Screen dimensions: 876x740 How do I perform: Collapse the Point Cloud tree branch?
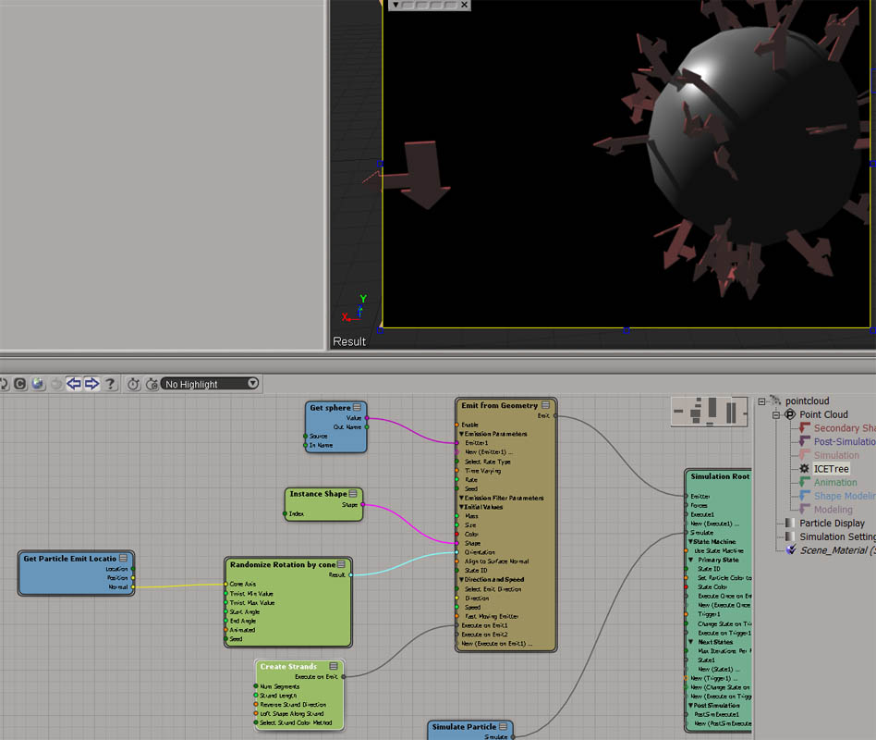(x=776, y=414)
